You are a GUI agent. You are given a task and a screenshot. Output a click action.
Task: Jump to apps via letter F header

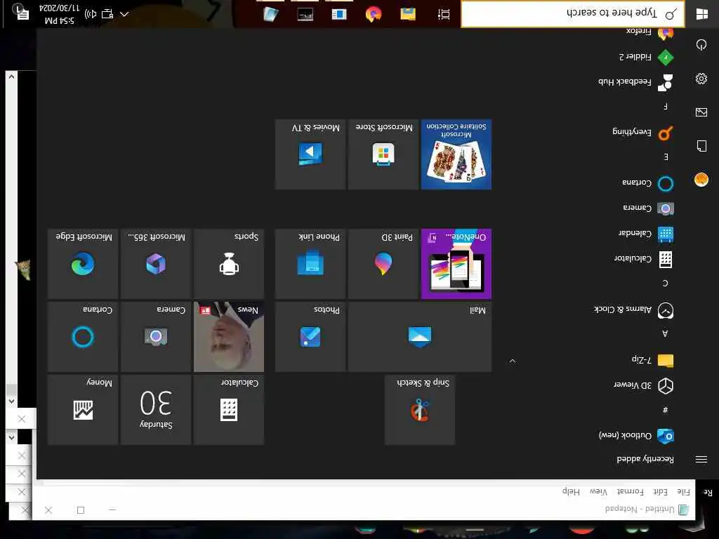click(x=666, y=107)
